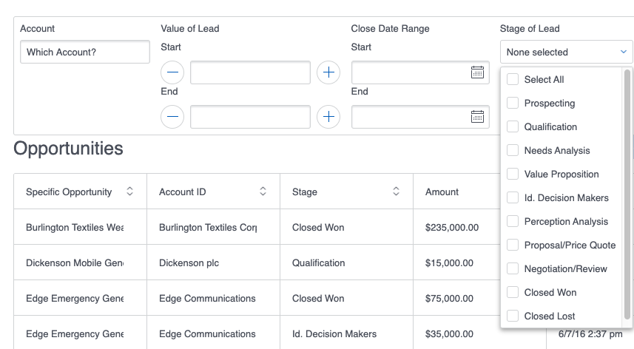Click the dropdown list scrollbar
This screenshot has height=349, width=634.
pos(627,192)
